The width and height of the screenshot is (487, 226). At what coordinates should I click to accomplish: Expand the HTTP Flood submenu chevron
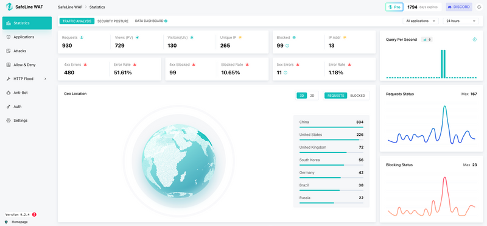coord(45,79)
